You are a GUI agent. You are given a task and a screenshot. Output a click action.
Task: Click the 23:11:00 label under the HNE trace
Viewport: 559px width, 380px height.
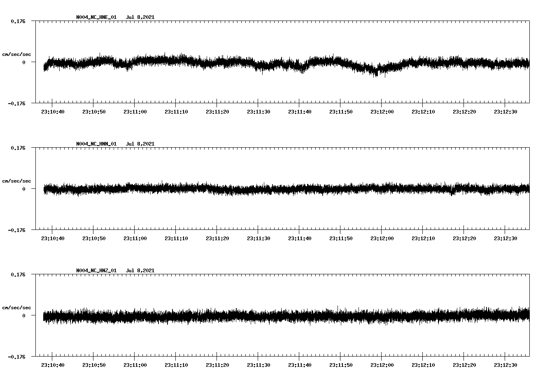135,111
